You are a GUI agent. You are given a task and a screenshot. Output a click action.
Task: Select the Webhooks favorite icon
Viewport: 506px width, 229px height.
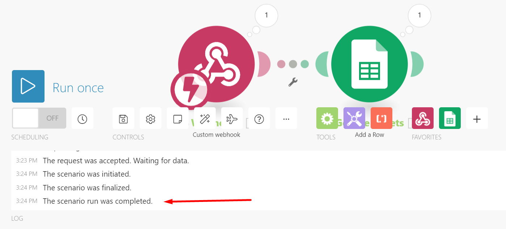coord(423,118)
